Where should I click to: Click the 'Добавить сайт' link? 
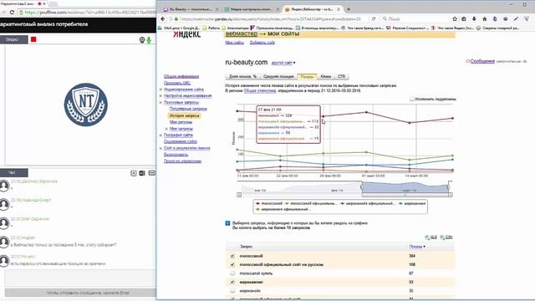tap(262, 43)
